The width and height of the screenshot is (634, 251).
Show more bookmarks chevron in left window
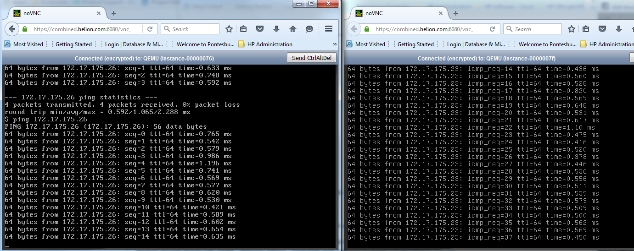point(335,44)
